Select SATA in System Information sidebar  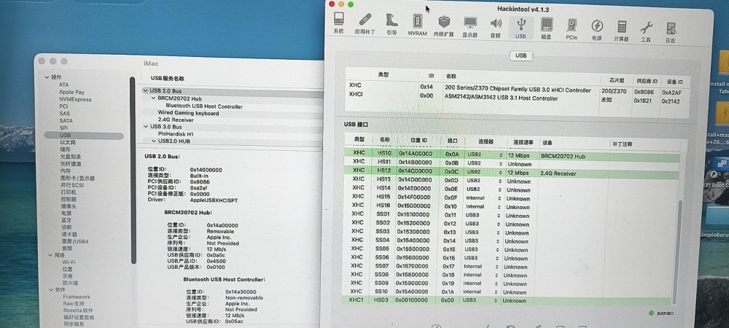coord(66,120)
